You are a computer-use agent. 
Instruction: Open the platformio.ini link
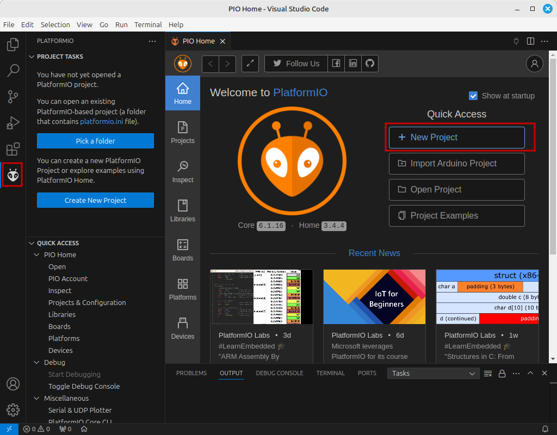[102, 121]
